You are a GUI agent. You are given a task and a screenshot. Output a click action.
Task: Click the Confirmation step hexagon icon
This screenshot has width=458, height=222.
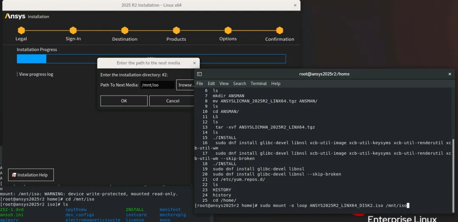(279, 30)
